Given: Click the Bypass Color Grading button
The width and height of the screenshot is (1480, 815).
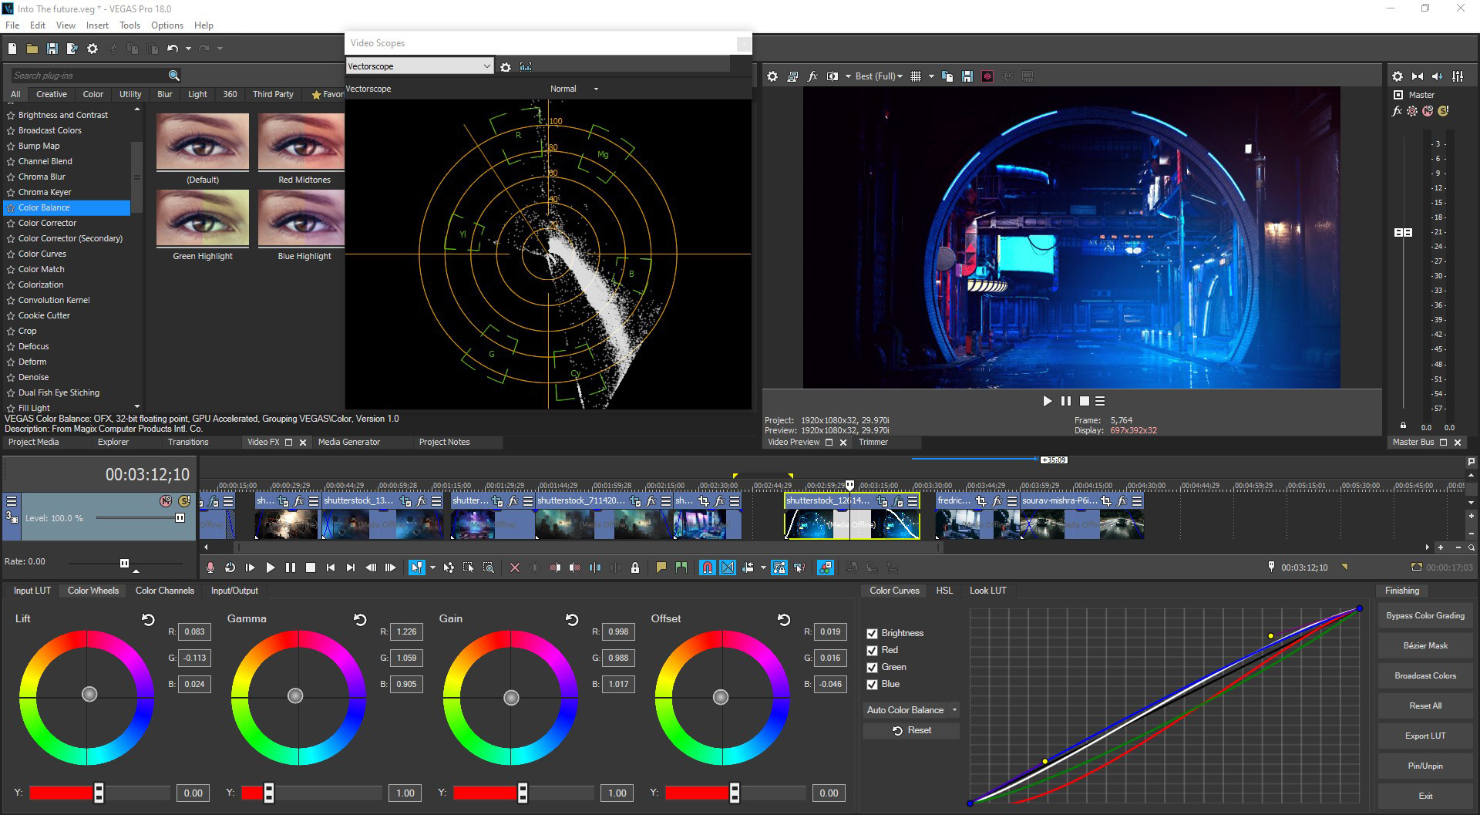Looking at the screenshot, I should coord(1424,615).
